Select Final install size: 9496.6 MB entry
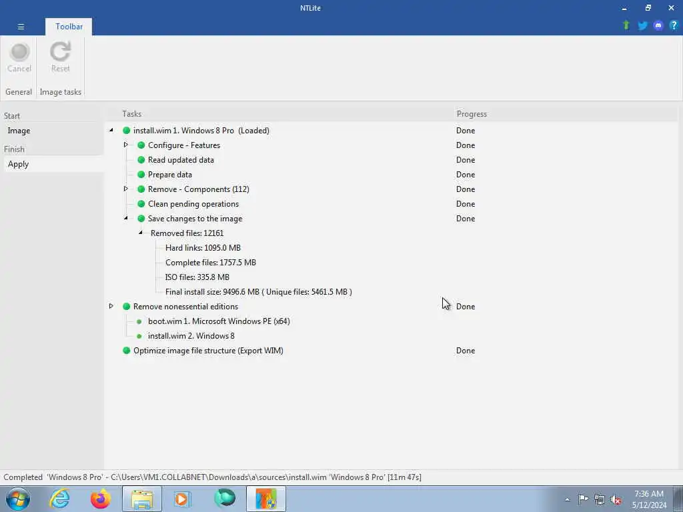Image resolution: width=683 pixels, height=512 pixels. tap(259, 292)
